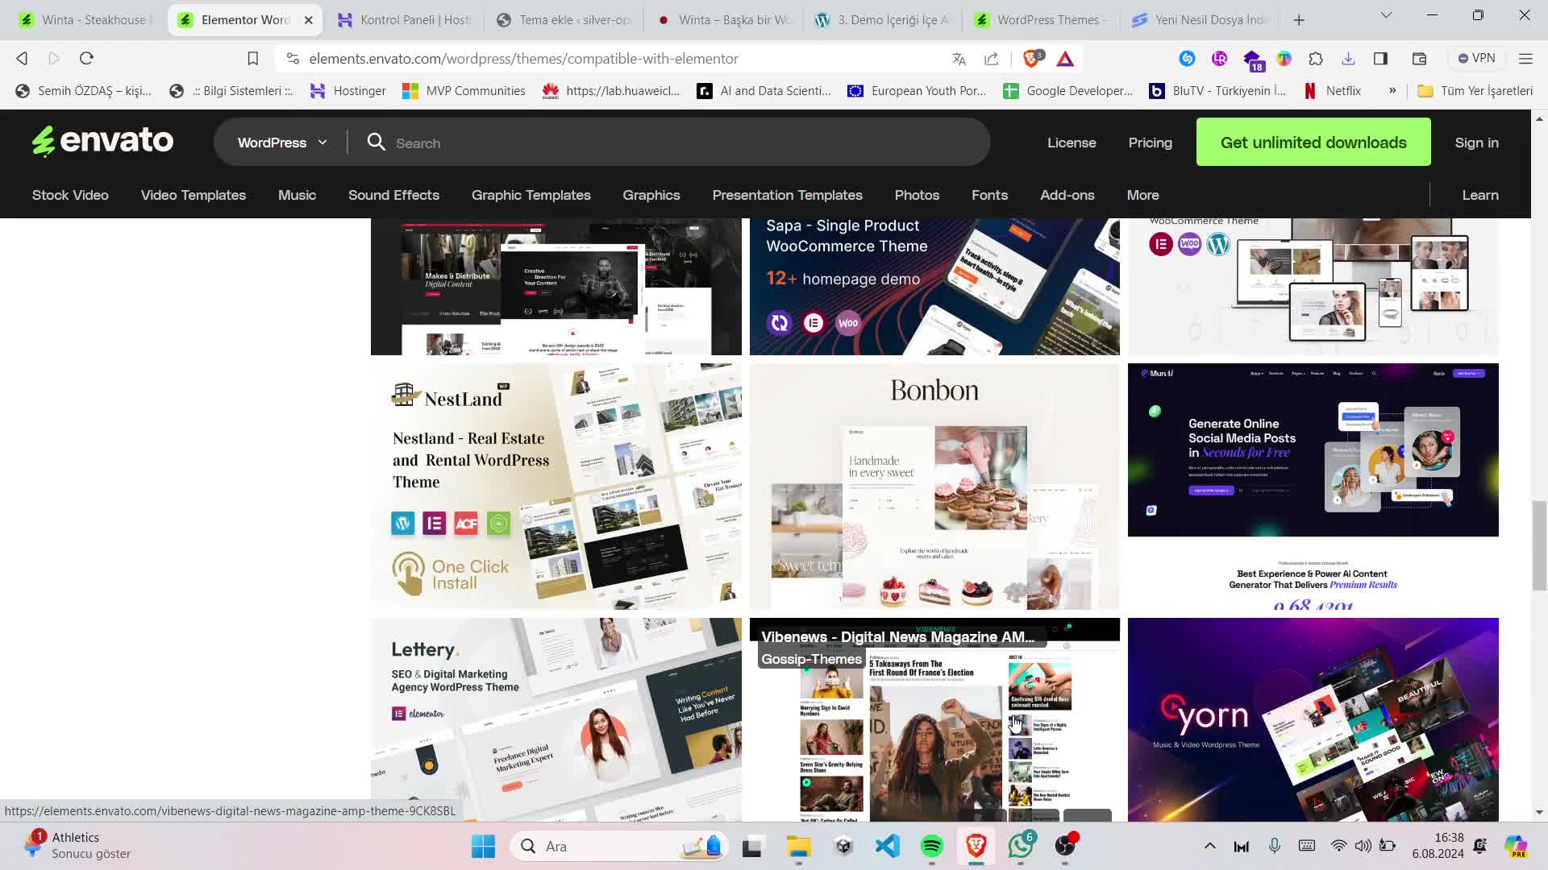Open Sapa WooCommerce theme thumbnail
This screenshot has width=1548, height=870.
click(934, 286)
